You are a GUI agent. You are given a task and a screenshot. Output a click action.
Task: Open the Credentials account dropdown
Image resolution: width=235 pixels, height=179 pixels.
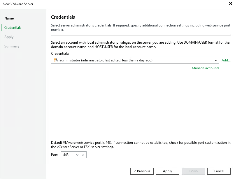tap(217, 60)
